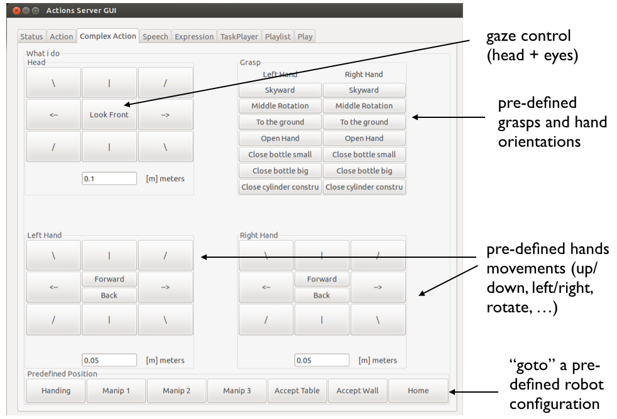Image resolution: width=617 pixels, height=419 pixels.
Task: Go to Manip 1 predefined position
Action: (116, 391)
